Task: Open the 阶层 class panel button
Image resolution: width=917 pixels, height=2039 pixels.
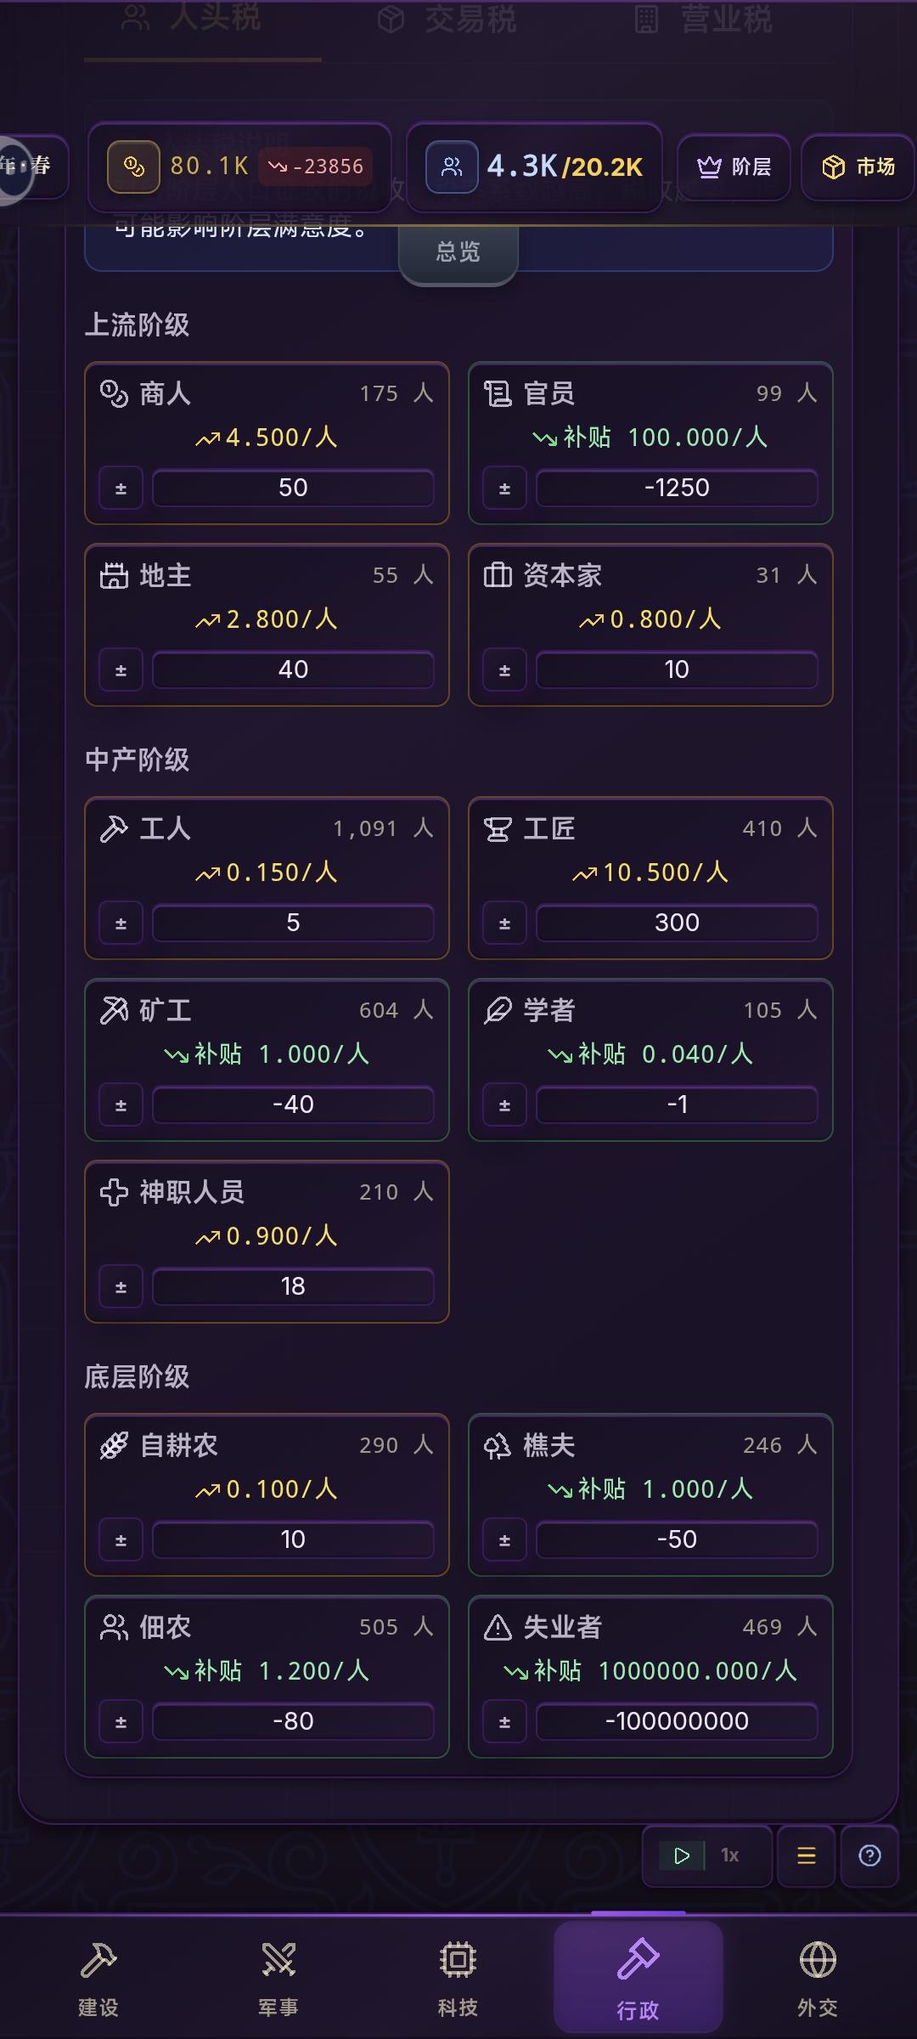Action: coord(734,167)
